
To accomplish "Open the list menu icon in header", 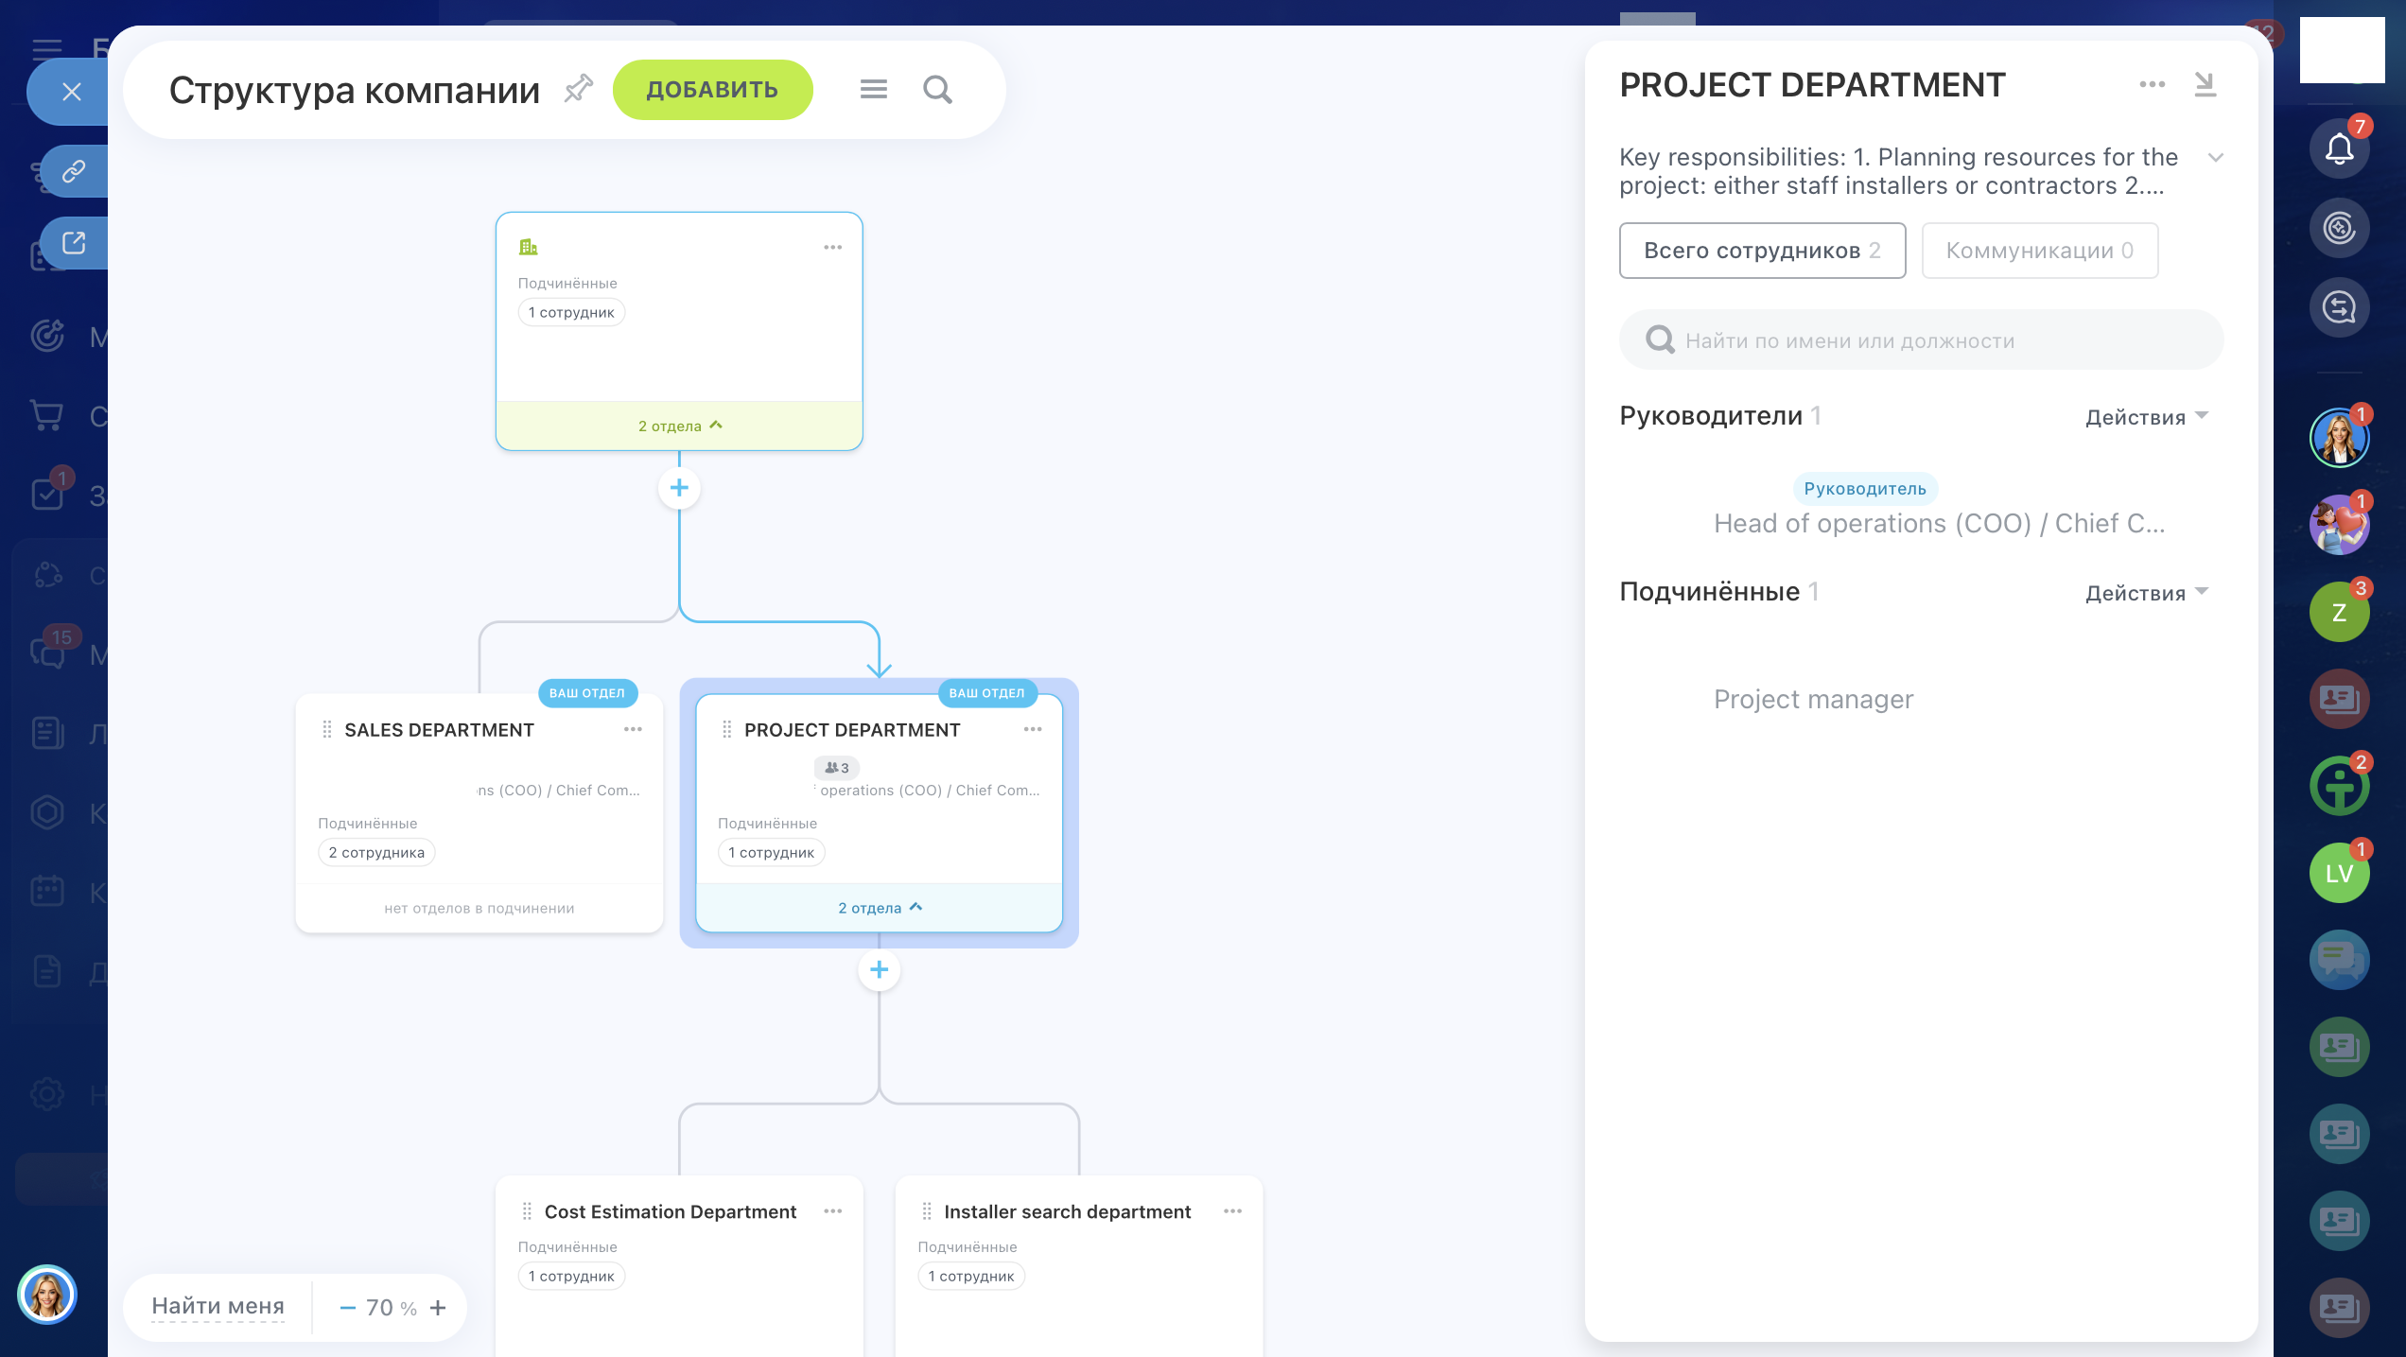I will tap(873, 89).
